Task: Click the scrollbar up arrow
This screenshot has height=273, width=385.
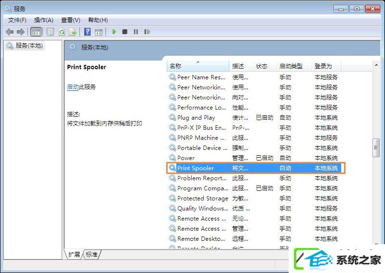Action: pos(376,65)
